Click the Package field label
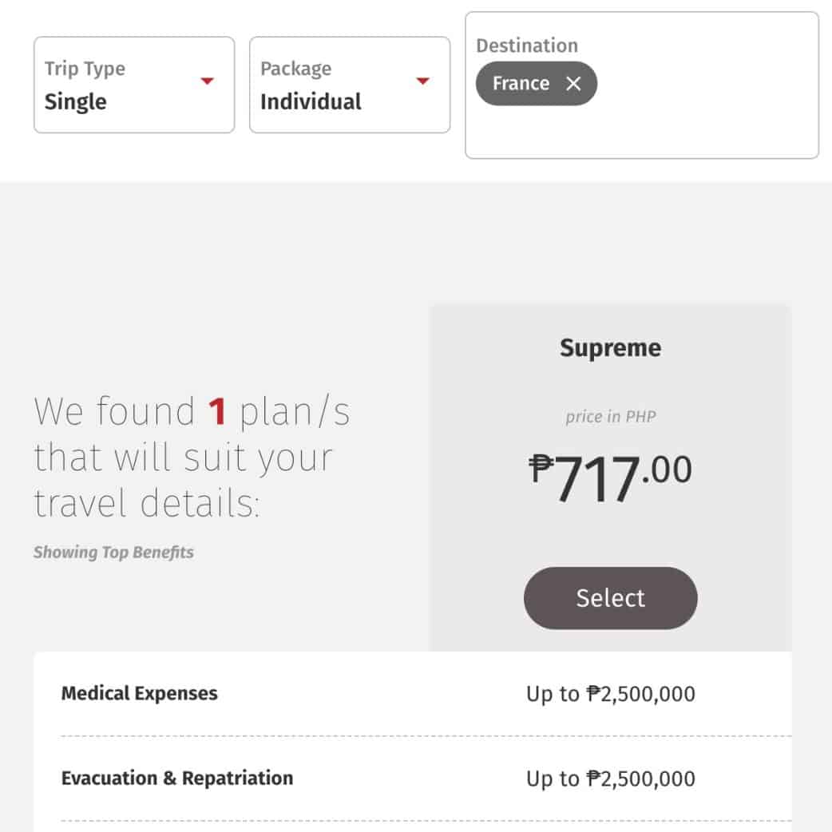The height and width of the screenshot is (832, 832). [295, 69]
